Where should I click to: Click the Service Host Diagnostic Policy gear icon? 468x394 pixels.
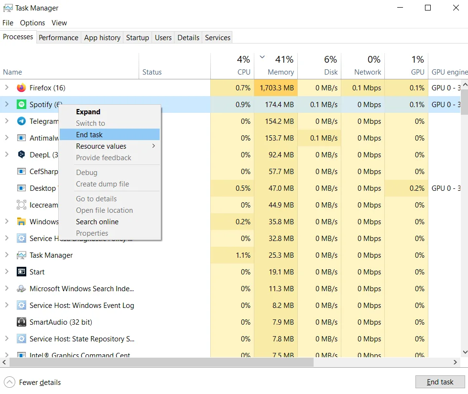pyautogui.click(x=21, y=238)
